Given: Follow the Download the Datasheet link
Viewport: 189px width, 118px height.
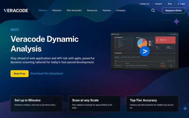Looking at the screenshot, I should point(47,73).
